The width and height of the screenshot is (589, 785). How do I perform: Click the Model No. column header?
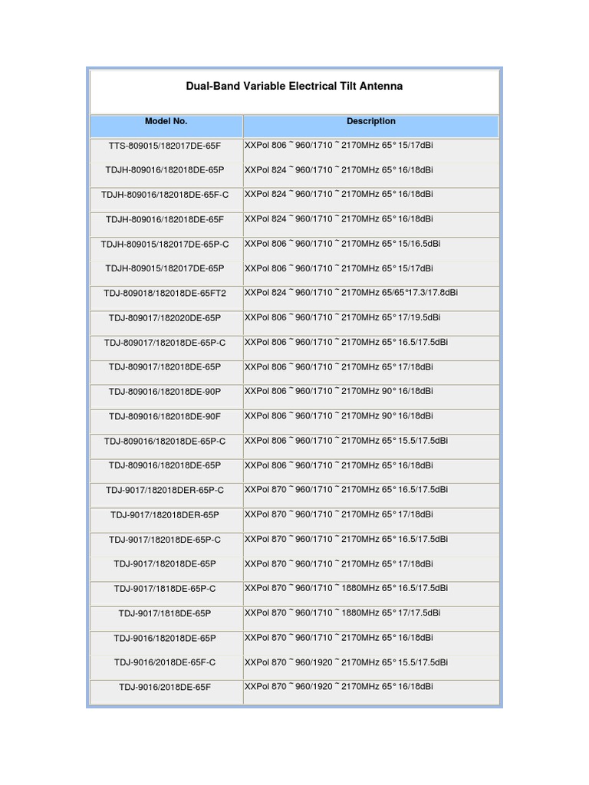166,122
